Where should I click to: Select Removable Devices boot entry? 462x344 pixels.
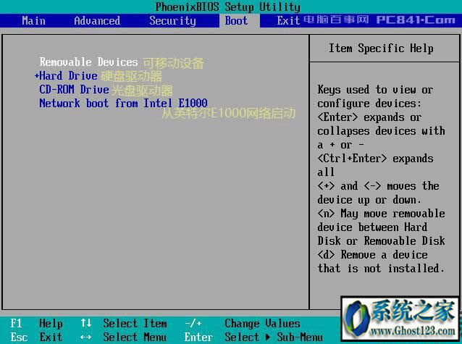[x=88, y=62]
